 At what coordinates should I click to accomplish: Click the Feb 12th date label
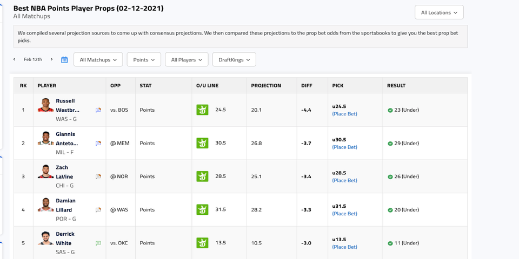[33, 59]
